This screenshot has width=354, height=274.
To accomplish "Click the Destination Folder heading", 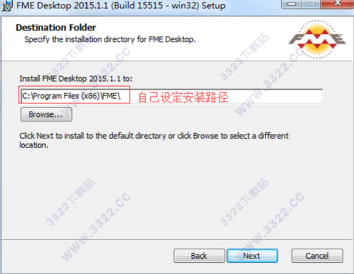I will click(x=56, y=28).
